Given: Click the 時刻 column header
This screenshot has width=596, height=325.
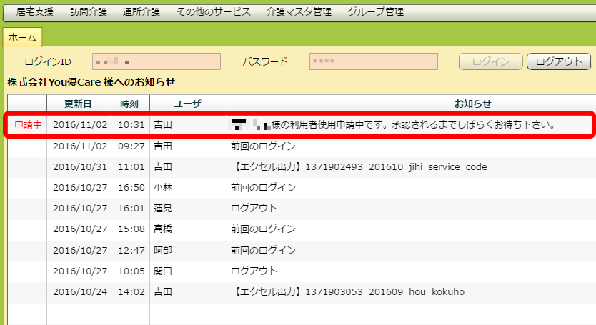Looking at the screenshot, I should (129, 104).
